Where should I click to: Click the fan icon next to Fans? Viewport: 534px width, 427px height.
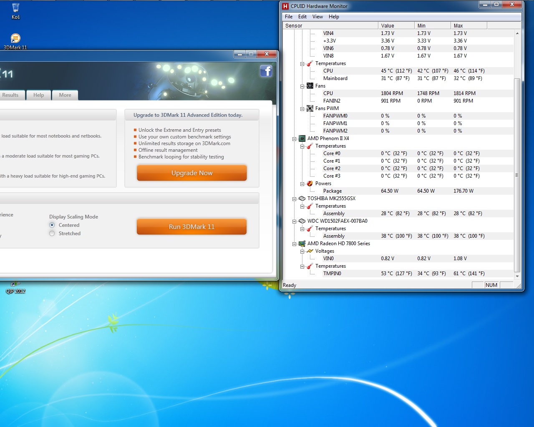[x=310, y=86]
